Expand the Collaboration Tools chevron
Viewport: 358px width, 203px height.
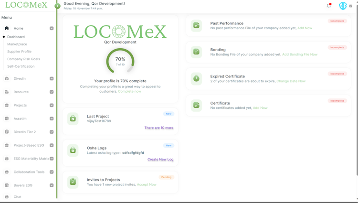pos(52,172)
